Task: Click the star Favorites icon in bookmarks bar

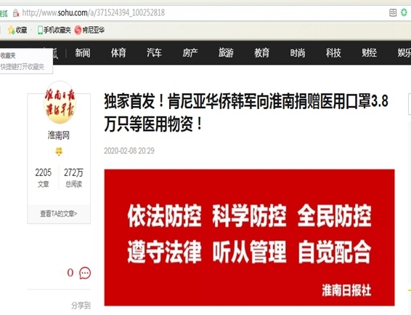Action: click(x=11, y=30)
